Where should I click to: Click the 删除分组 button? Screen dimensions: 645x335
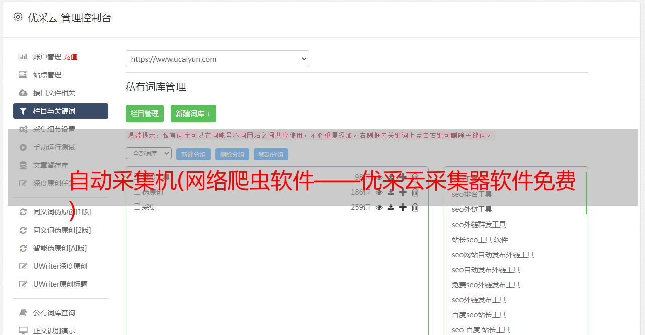coord(232,154)
